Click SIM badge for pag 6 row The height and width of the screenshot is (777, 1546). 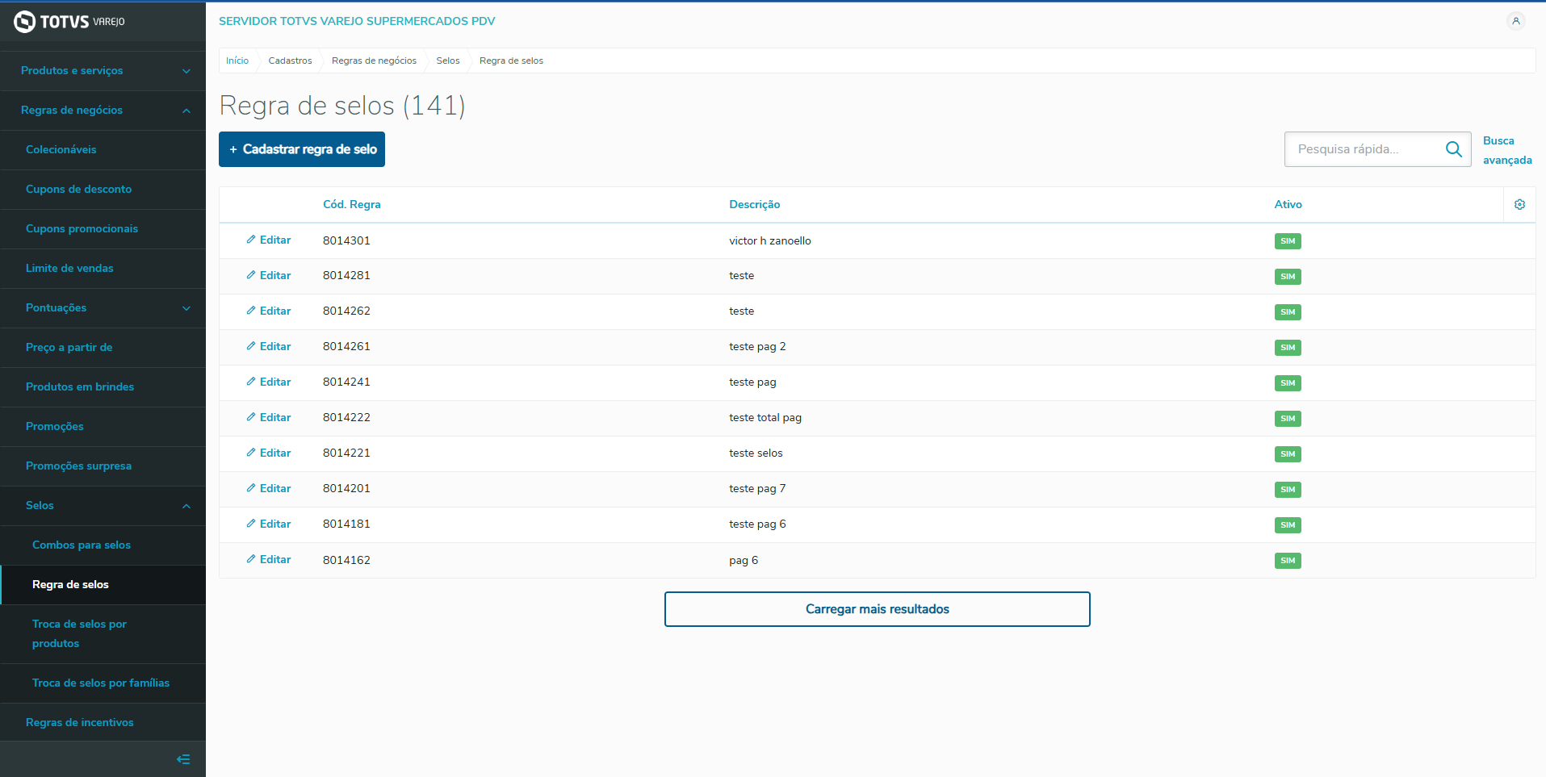(1288, 561)
